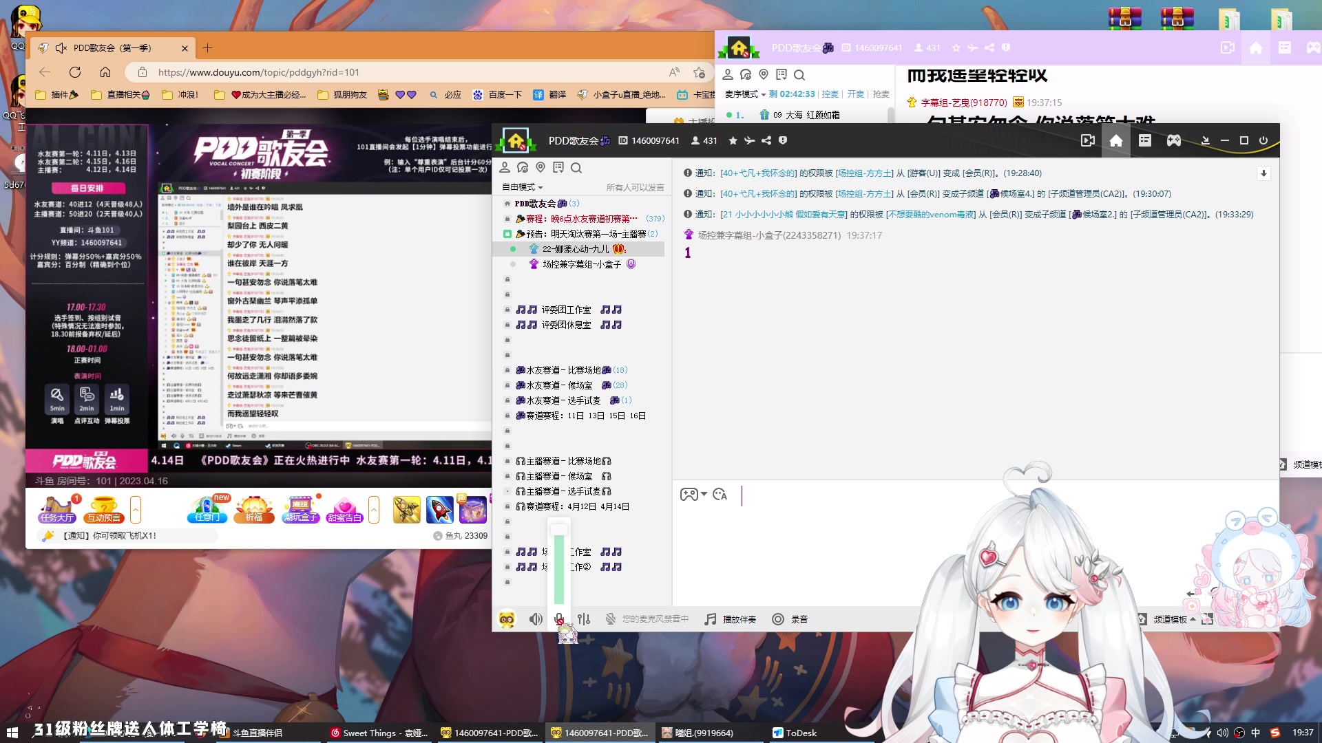This screenshot has width=1322, height=743.
Task: Click the location pin icon in YY panel
Action: pyautogui.click(x=541, y=167)
